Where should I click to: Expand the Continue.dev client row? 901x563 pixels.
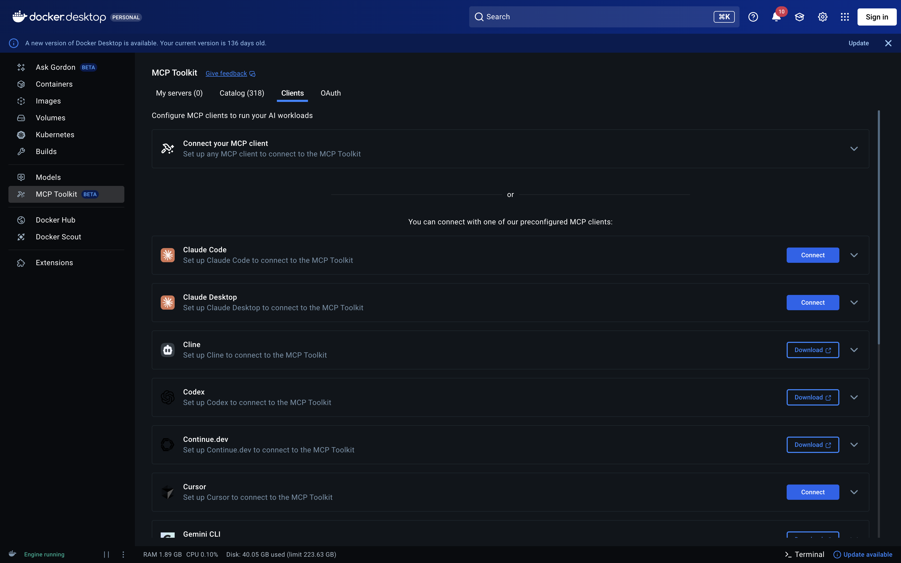854,445
